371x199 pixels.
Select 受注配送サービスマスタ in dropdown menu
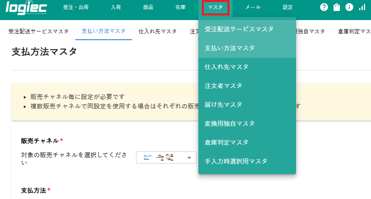247,29
